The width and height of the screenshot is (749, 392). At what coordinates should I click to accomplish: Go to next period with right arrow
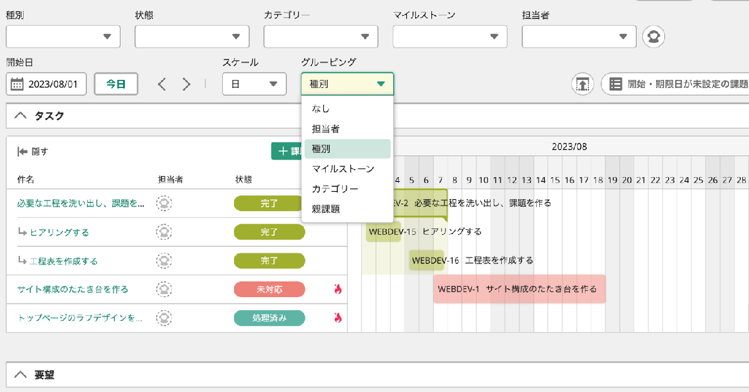[186, 84]
